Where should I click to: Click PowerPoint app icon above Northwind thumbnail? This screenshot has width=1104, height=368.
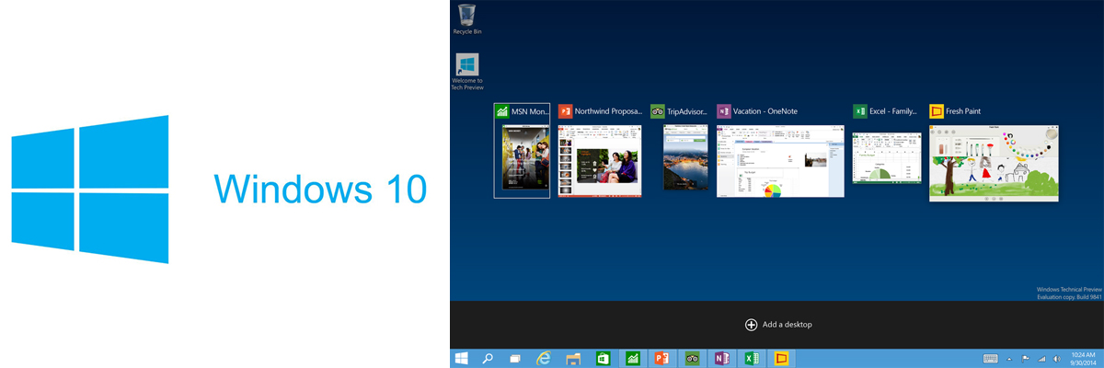point(566,111)
